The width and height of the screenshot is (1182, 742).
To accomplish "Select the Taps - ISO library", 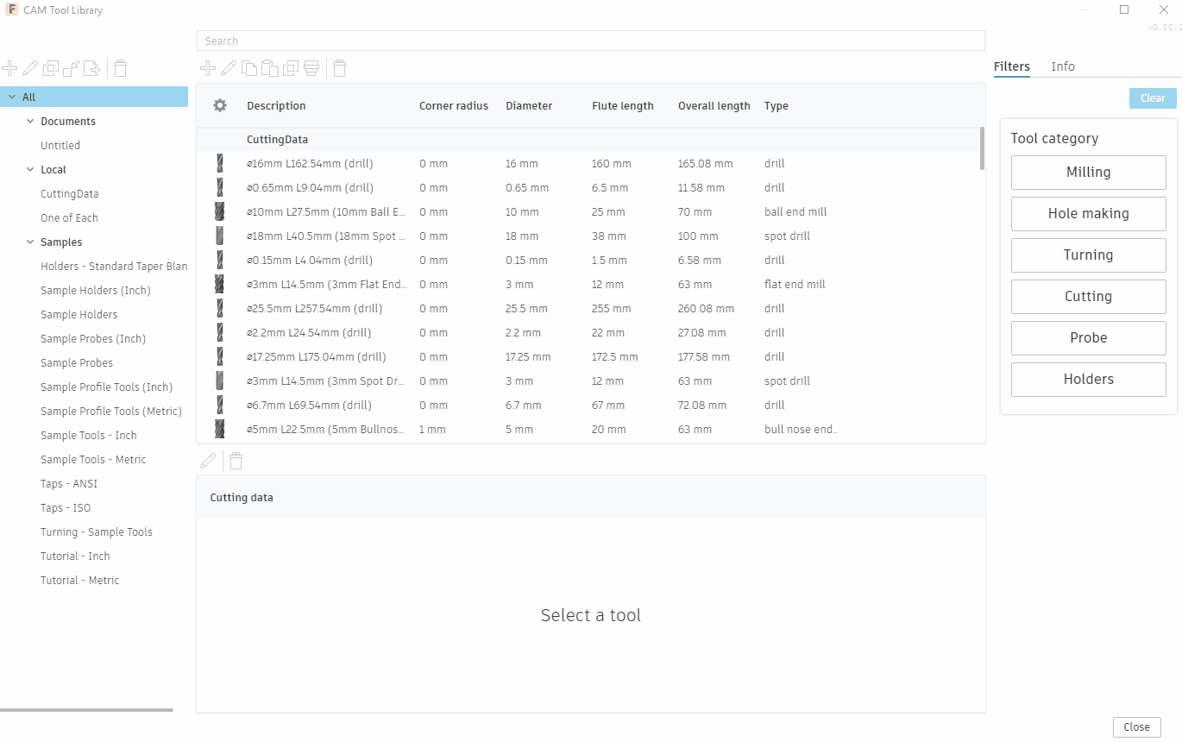I will pyautogui.click(x=66, y=508).
